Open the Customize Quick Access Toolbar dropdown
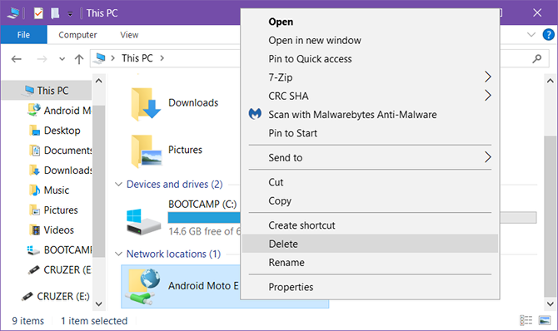558x331 pixels. pos(70,14)
